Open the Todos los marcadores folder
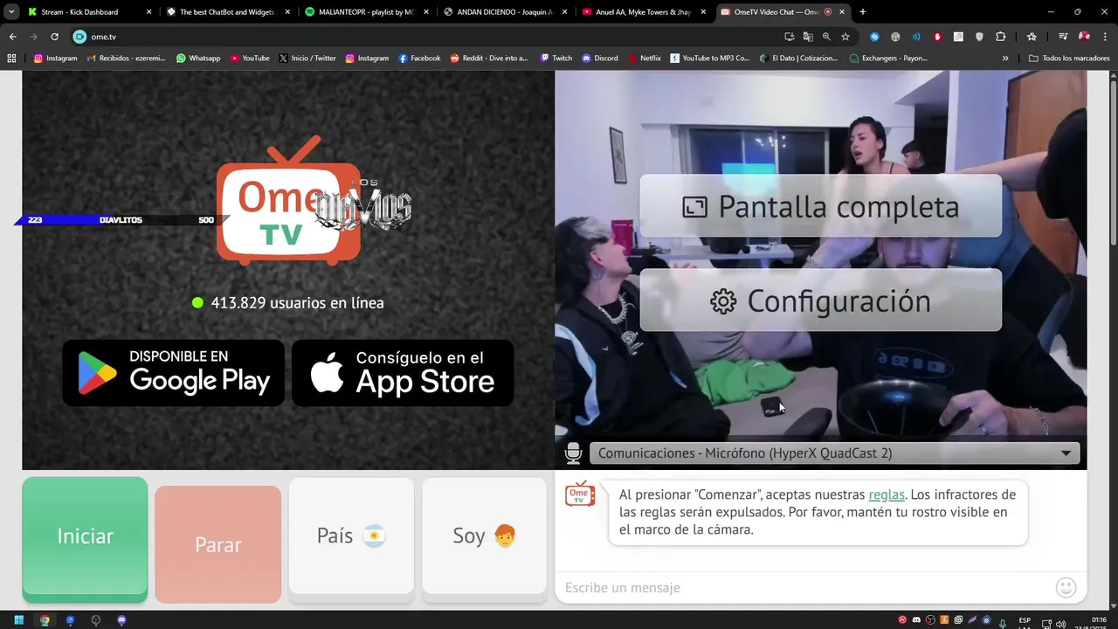The height and width of the screenshot is (629, 1118). pos(1069,59)
